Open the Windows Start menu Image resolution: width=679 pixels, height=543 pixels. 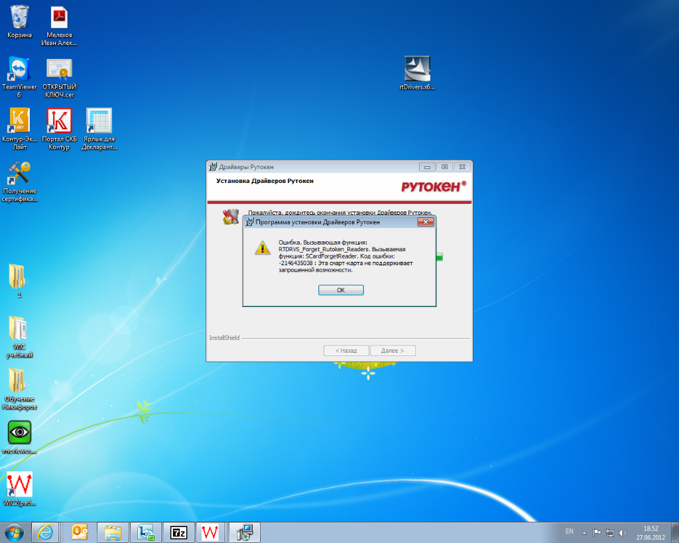[14, 532]
